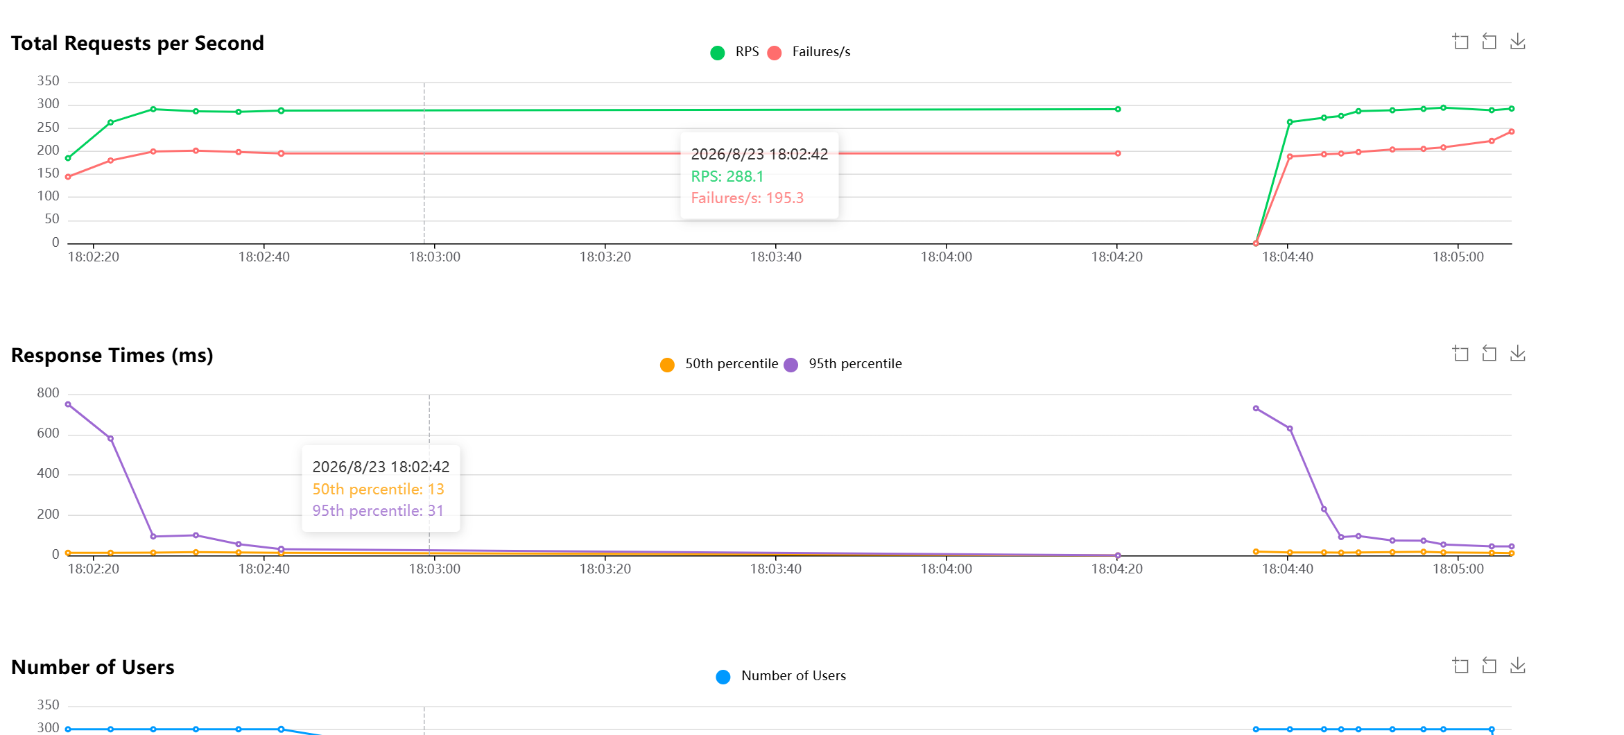Select area zoom tool on Total Requests chart
Image resolution: width=1624 pixels, height=735 pixels.
click(x=1460, y=42)
